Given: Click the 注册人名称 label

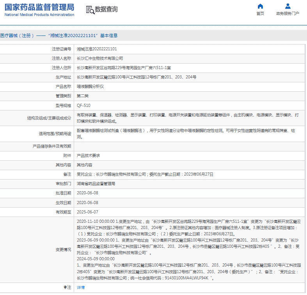Looking at the screenshot, I should click(61, 59).
